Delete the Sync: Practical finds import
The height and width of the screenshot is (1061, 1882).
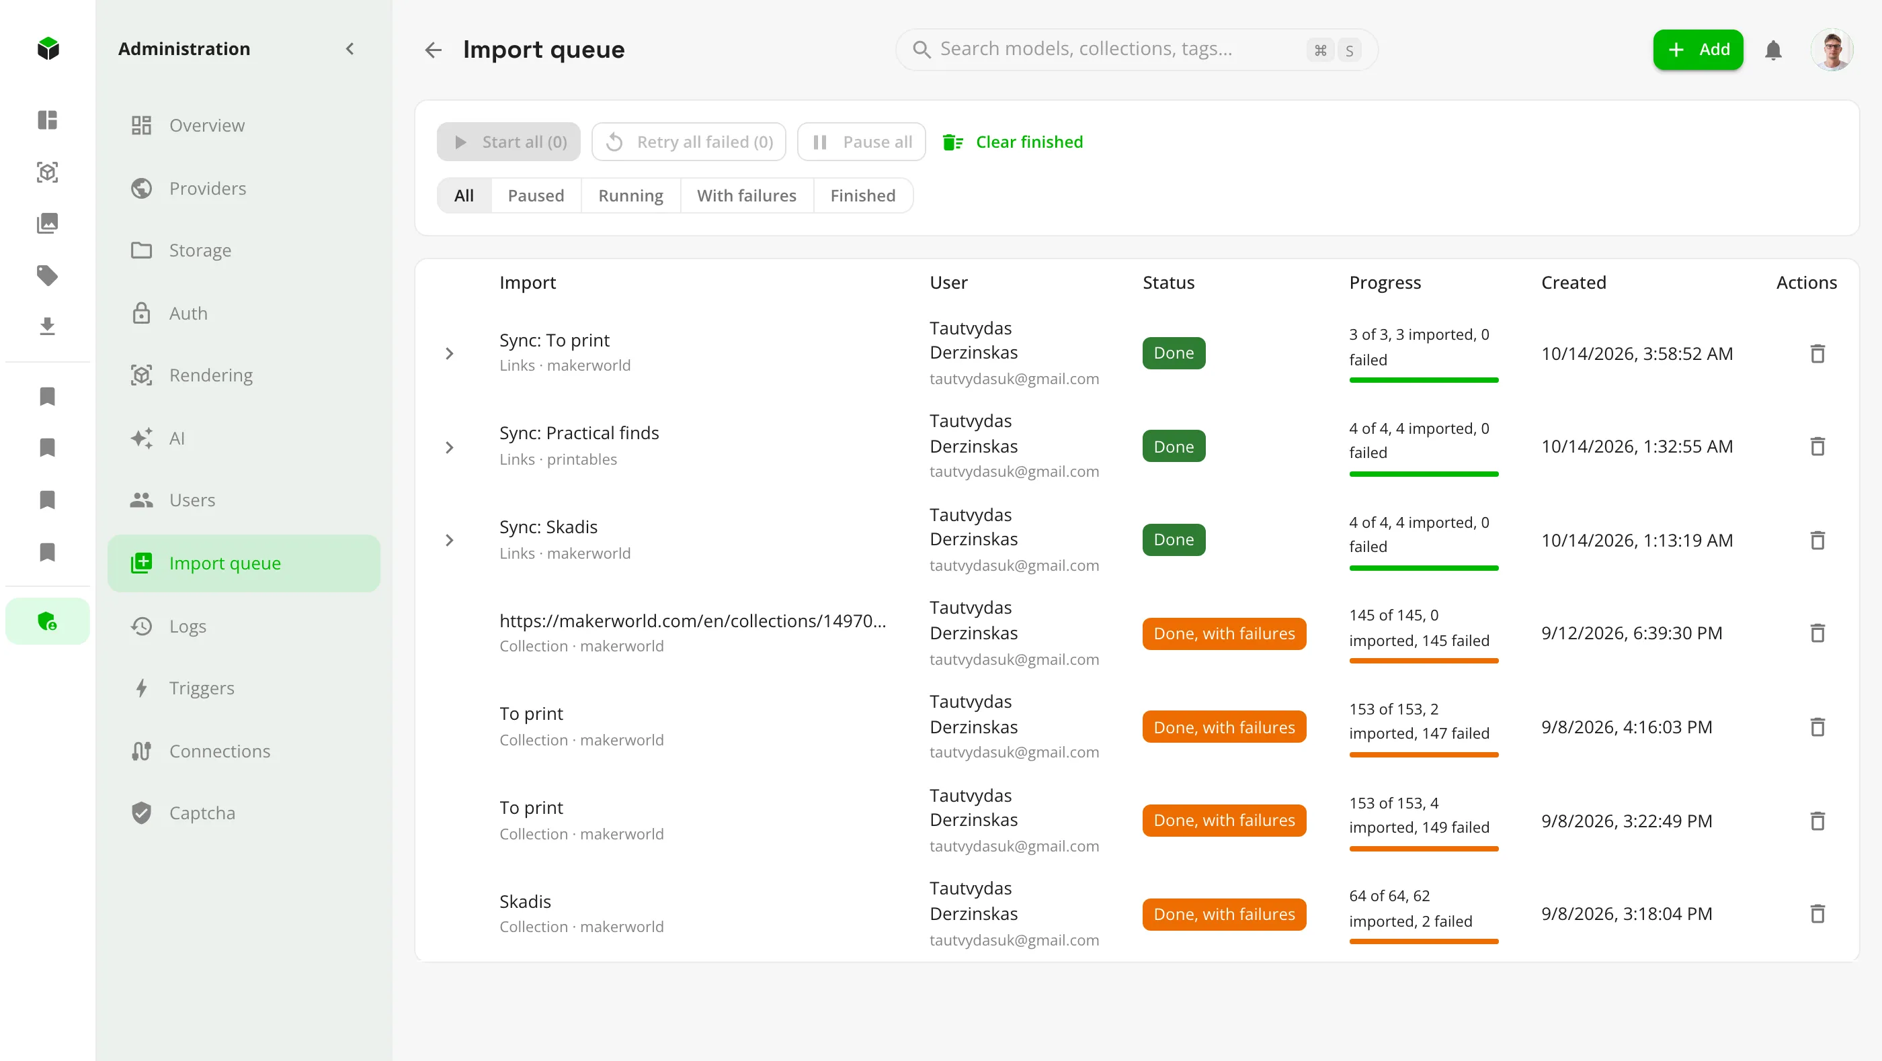tap(1817, 446)
